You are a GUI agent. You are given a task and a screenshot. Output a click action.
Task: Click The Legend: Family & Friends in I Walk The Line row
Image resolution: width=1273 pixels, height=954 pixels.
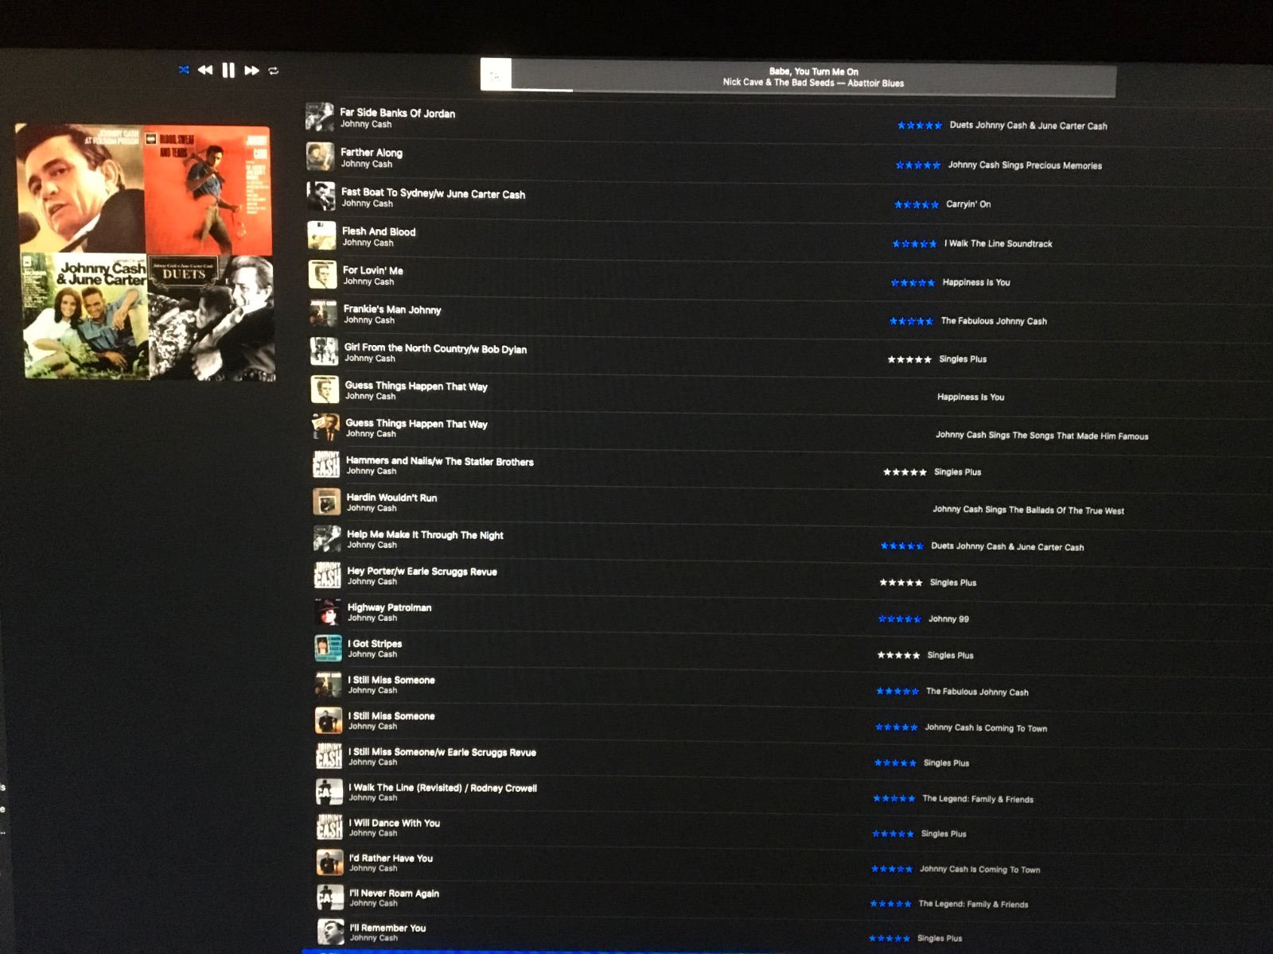(x=978, y=800)
